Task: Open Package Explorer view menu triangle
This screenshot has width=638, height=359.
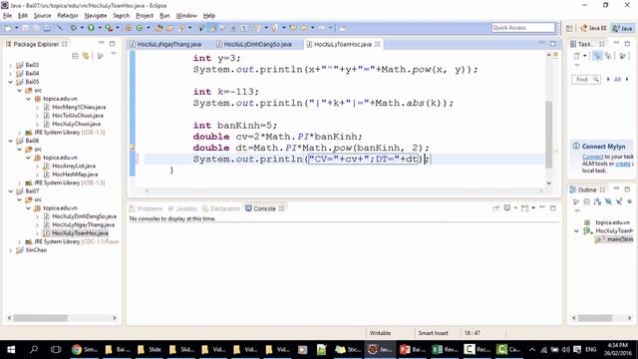Action: pos(114,54)
